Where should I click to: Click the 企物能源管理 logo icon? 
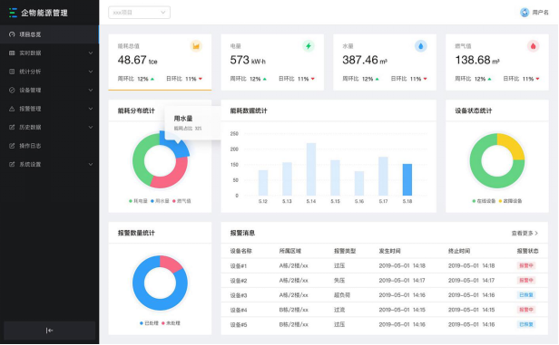13,13
